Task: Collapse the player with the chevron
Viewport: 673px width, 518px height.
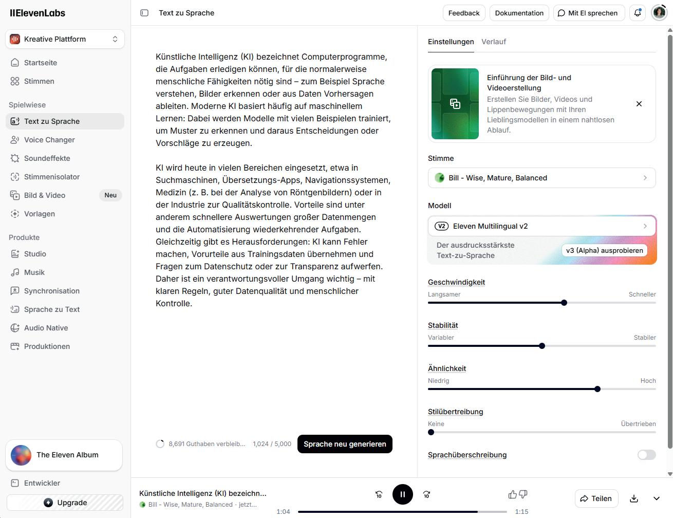Action: tap(657, 498)
